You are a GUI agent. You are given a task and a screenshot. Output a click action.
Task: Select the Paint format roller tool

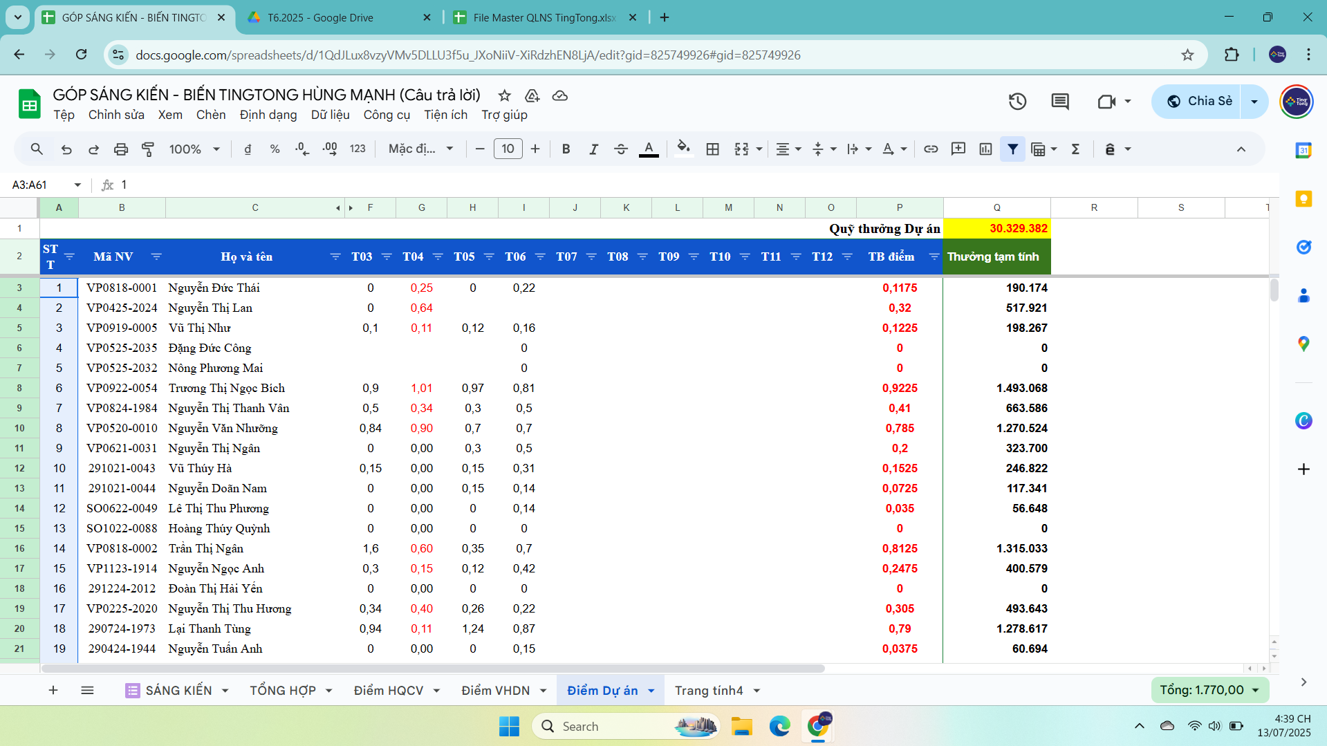(148, 149)
